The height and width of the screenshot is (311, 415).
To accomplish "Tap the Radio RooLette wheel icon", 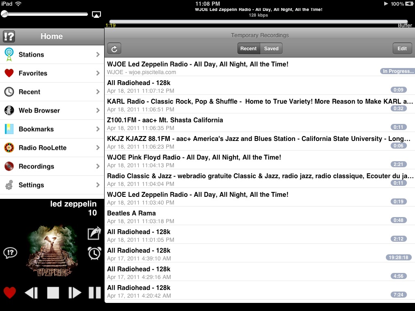I will click(x=9, y=147).
